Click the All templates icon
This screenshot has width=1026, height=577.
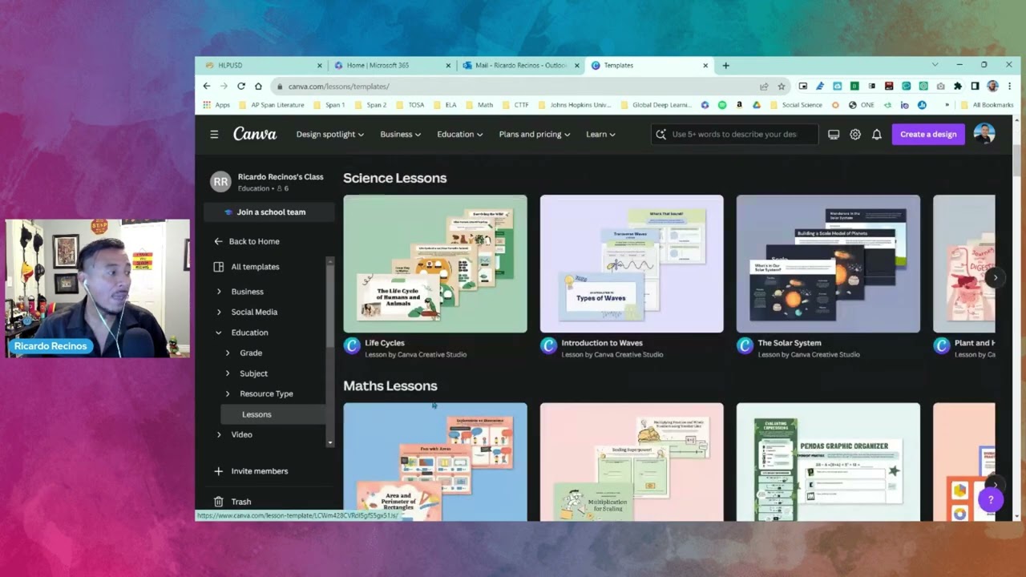click(x=219, y=267)
